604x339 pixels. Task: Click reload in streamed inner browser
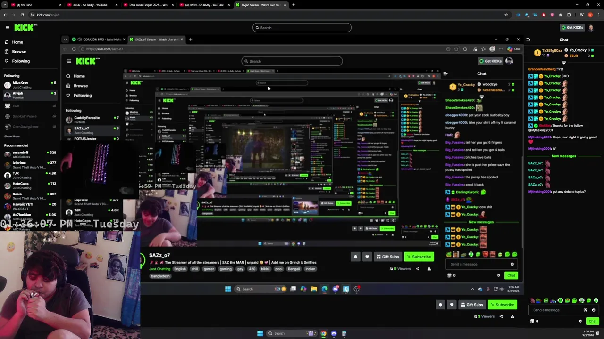click(74, 49)
